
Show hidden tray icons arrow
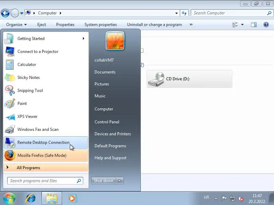(216, 199)
